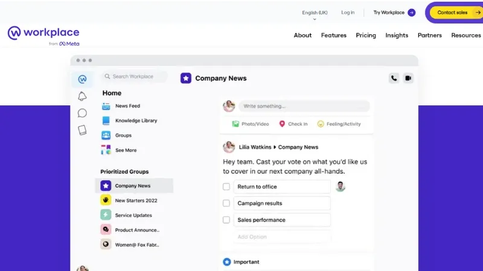Select Groups in Home list
The height and width of the screenshot is (271, 483).
click(x=123, y=135)
